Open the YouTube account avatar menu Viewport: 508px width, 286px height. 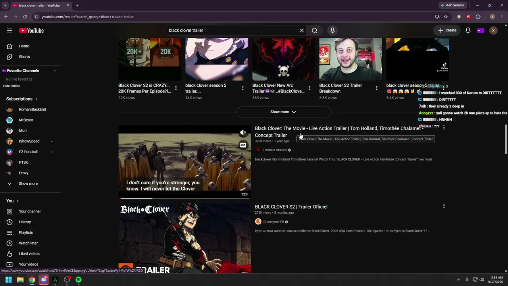point(493,31)
